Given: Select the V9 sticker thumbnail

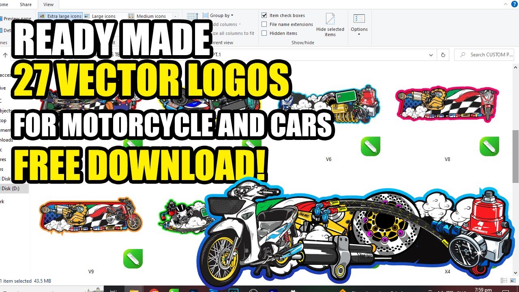Looking at the screenshot, I should coord(91,216).
